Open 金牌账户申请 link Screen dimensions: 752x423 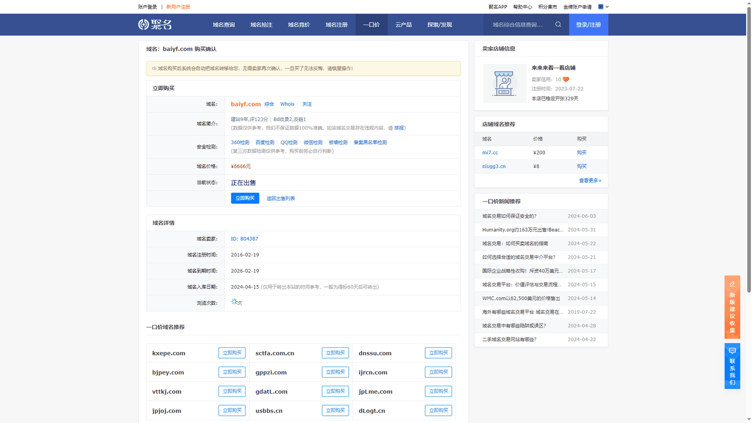click(x=578, y=7)
